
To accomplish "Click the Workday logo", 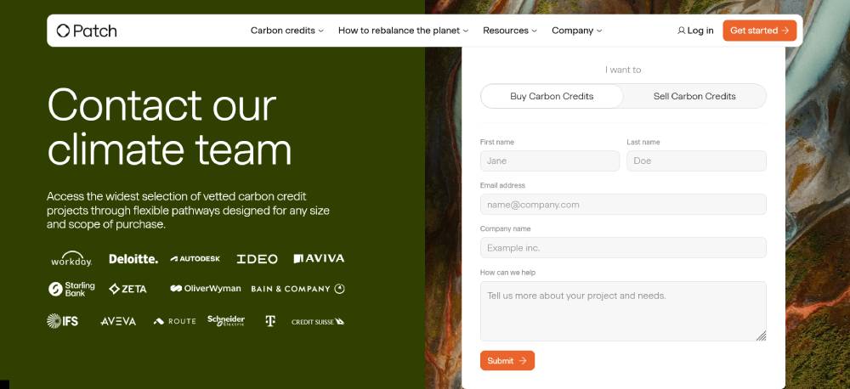I will tap(71, 259).
